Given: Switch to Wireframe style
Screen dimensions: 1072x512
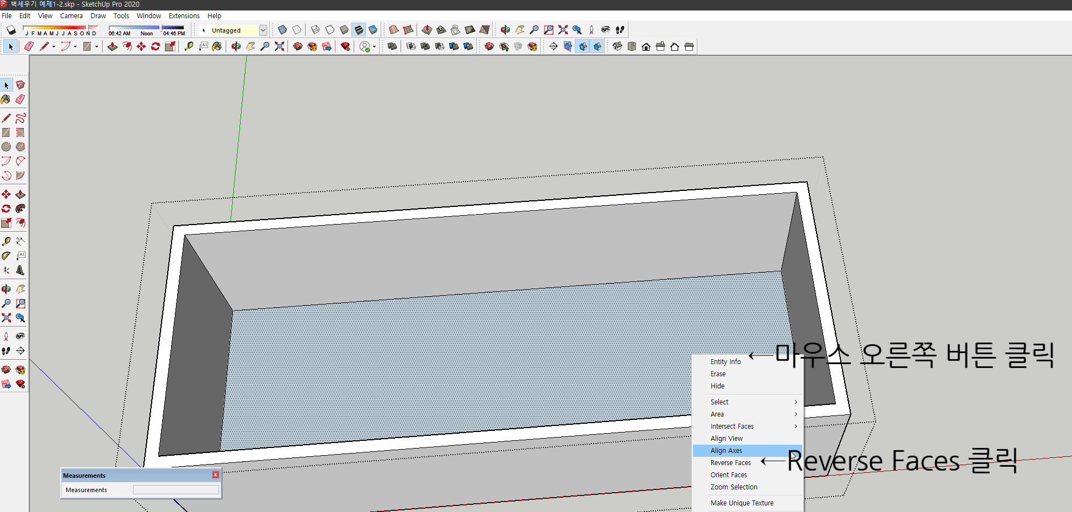Looking at the screenshot, I should (x=316, y=30).
